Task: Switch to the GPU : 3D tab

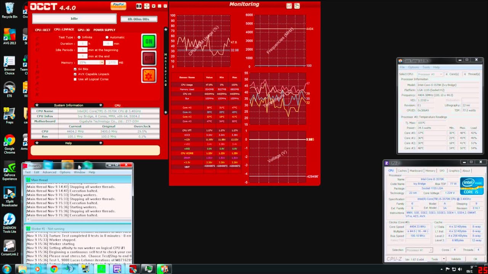Action: point(84,30)
